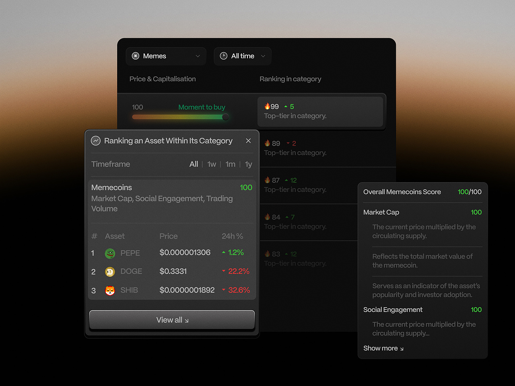Click the green up arrow beside 5
Screen dimensions: 515x386
coord(286,107)
